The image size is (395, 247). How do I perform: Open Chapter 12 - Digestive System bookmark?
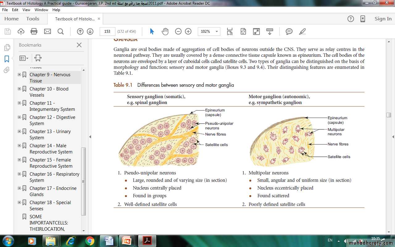click(x=52, y=120)
